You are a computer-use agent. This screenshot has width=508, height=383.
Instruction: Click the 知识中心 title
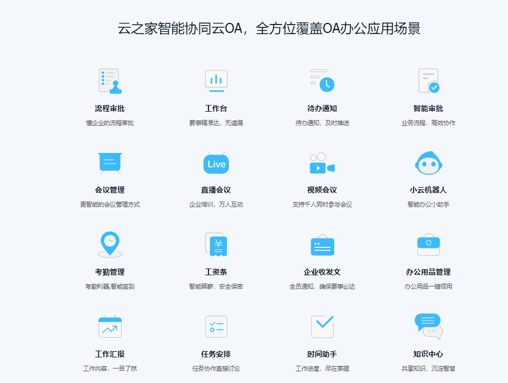(x=428, y=354)
